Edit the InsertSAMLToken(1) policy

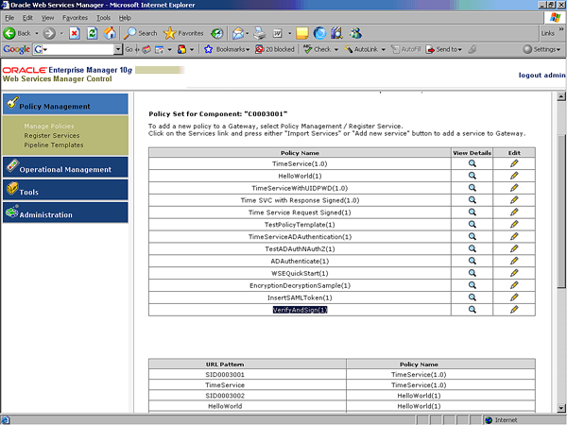click(514, 297)
